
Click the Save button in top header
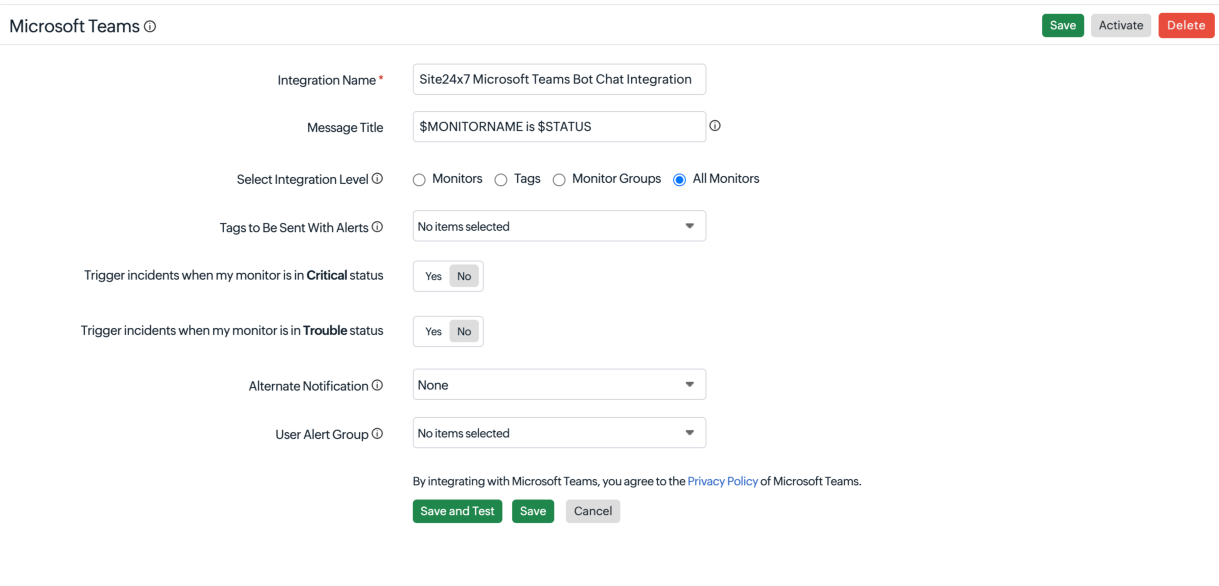point(1063,25)
